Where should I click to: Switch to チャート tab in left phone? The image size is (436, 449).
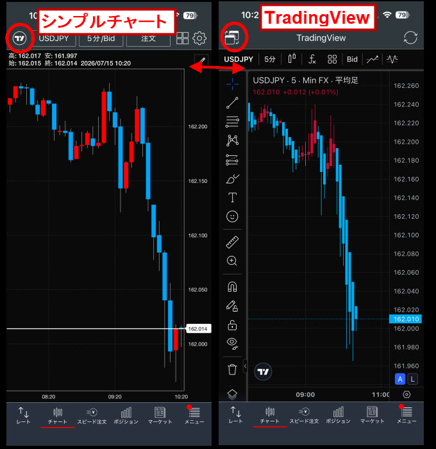(x=58, y=416)
